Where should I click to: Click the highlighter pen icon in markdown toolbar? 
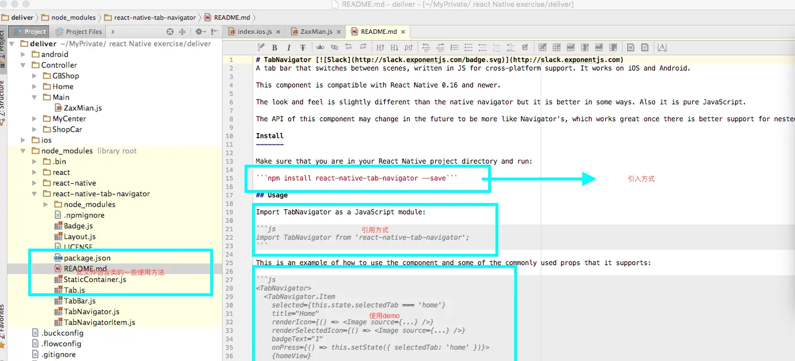click(261, 47)
